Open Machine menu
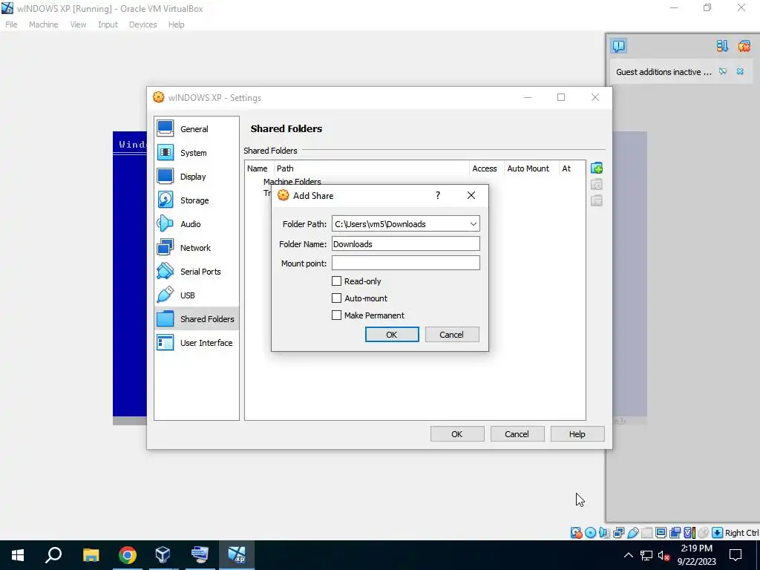The image size is (760, 570). click(x=44, y=24)
